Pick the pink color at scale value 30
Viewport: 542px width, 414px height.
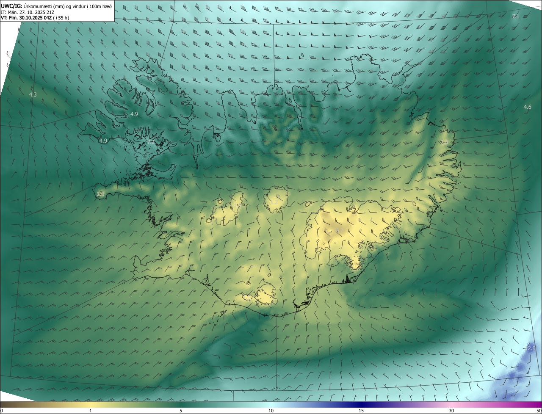pos(451,405)
